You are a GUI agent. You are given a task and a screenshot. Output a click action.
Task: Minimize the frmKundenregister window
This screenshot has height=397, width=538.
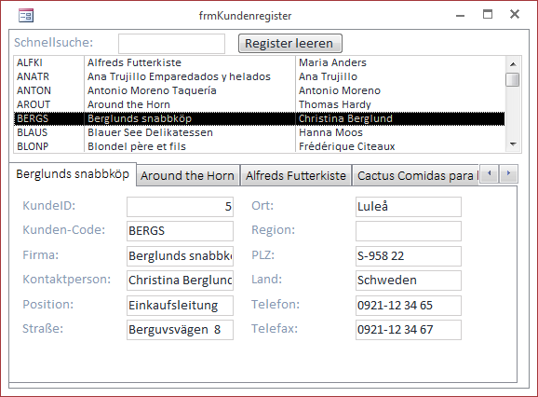pos(461,15)
